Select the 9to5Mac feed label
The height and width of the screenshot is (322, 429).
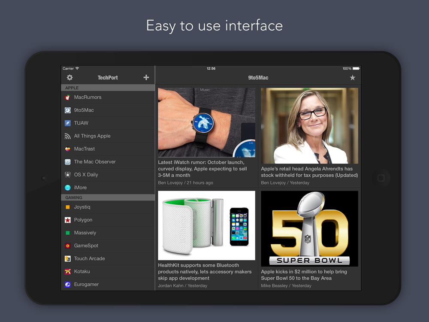pos(84,110)
